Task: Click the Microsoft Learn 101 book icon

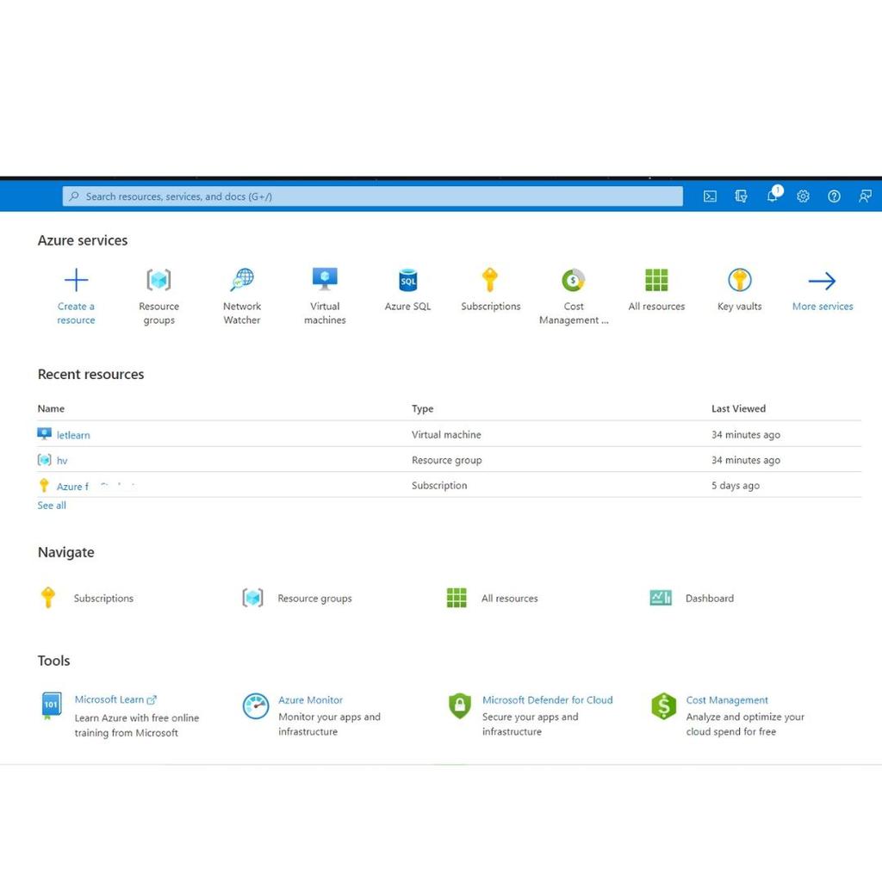Action: click(x=51, y=706)
